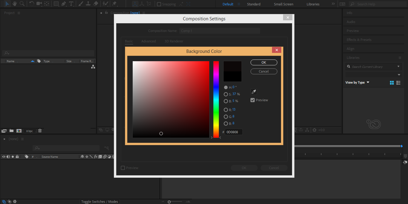This screenshot has height=204, width=408.
Task: Delete selected project items with trash icon
Action: click(40, 131)
